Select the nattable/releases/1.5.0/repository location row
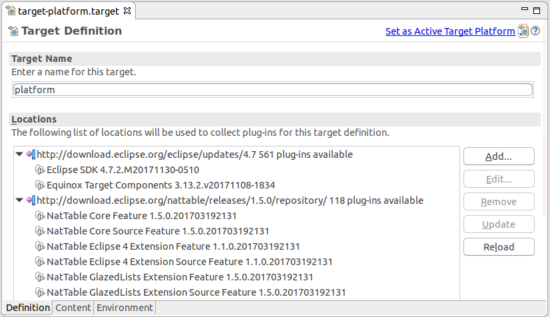Image resolution: width=550 pixels, height=317 pixels. point(230,200)
